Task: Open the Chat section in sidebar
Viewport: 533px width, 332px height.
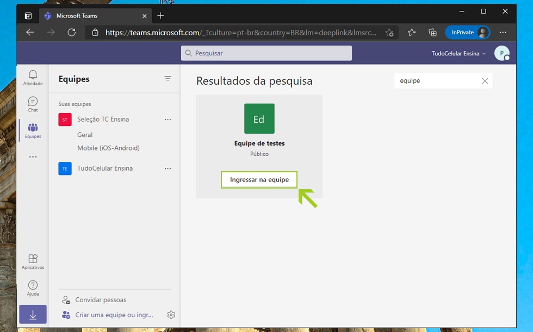Action: click(33, 104)
